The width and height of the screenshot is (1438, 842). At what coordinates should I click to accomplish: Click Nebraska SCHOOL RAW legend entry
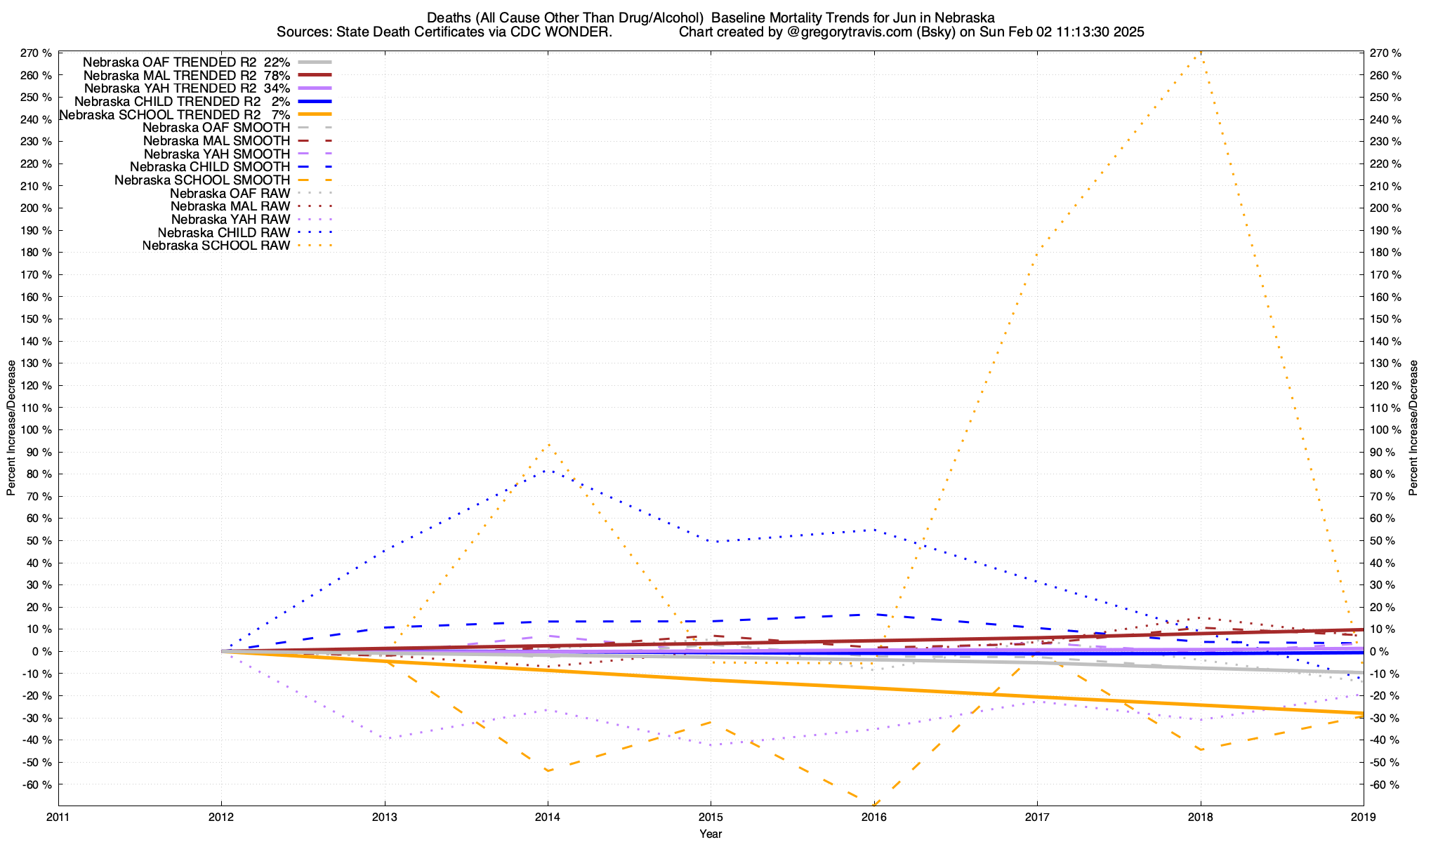(x=216, y=246)
